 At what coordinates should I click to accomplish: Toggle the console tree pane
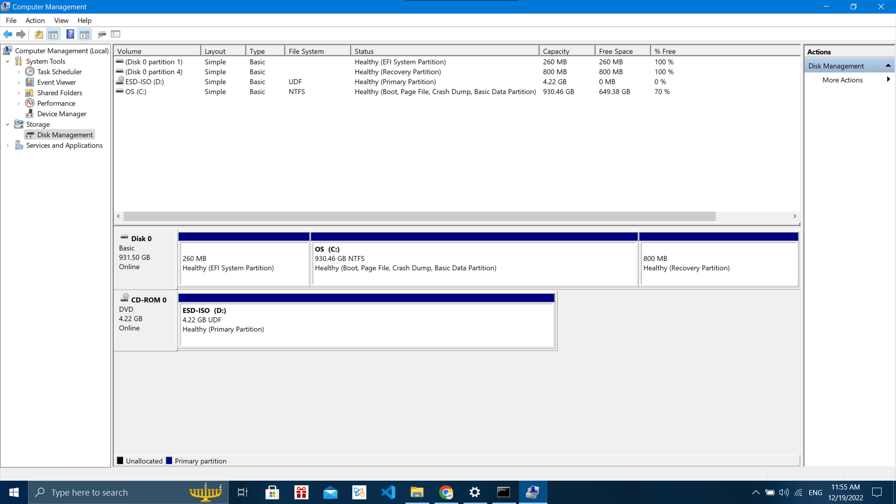(53, 34)
